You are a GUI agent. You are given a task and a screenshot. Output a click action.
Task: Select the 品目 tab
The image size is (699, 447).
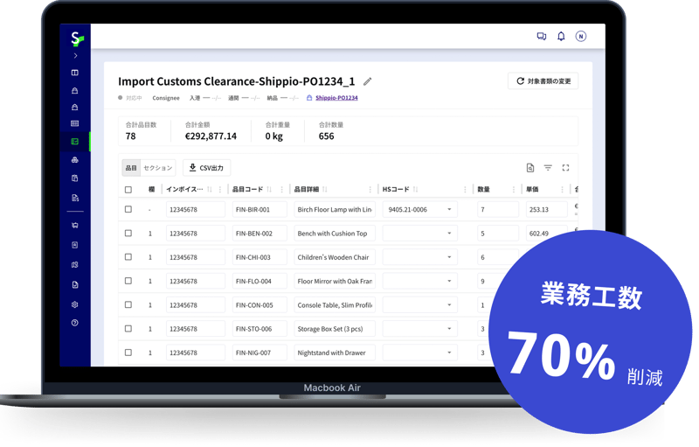131,168
